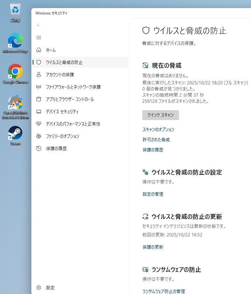The height and width of the screenshot is (294, 251).
Task: Open 許可された脅威 link
Action: tap(156, 140)
